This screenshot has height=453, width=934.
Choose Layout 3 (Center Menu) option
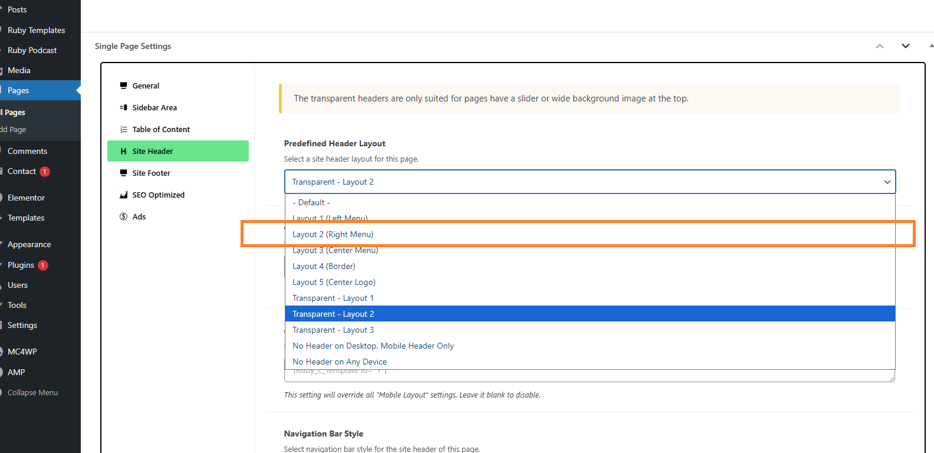(590, 250)
